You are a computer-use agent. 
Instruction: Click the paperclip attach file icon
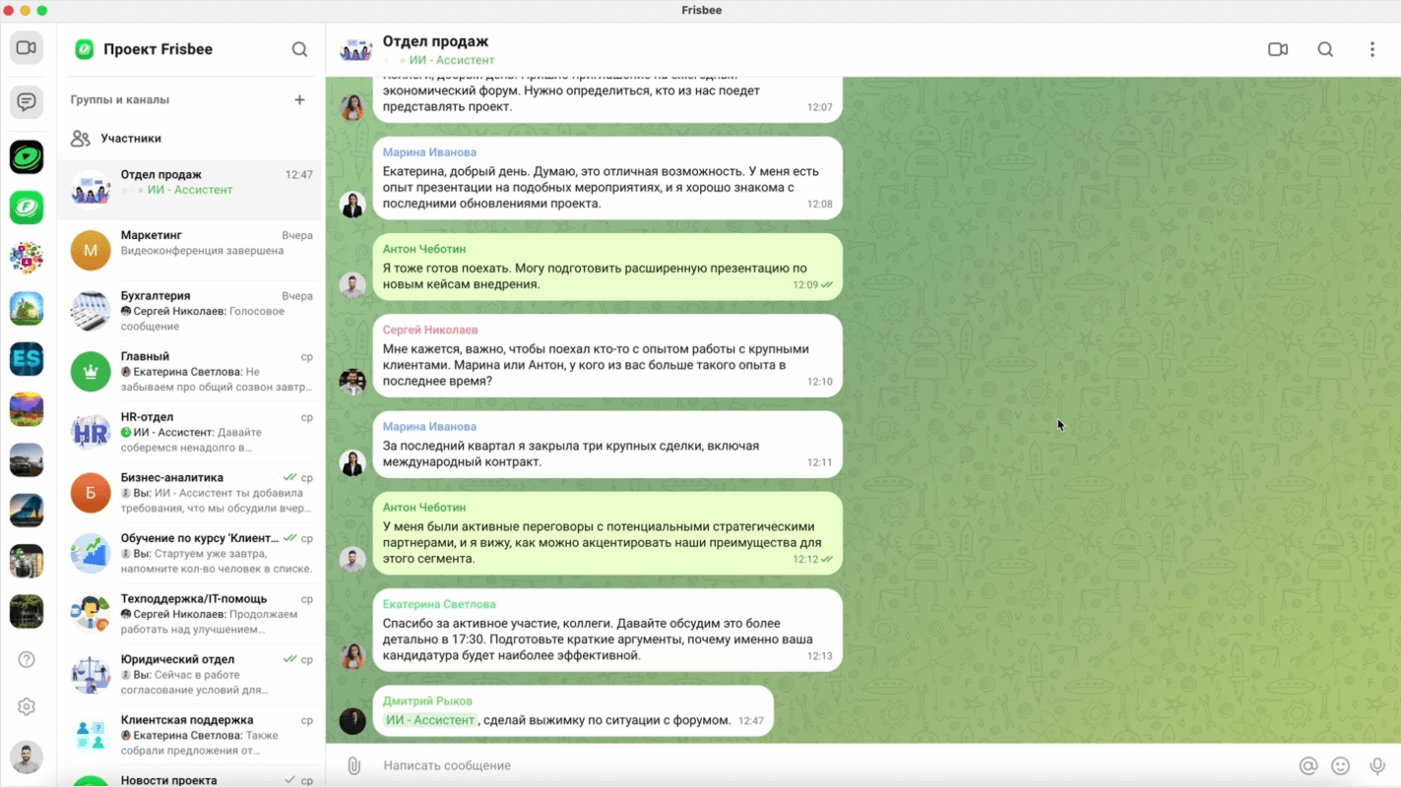click(353, 765)
